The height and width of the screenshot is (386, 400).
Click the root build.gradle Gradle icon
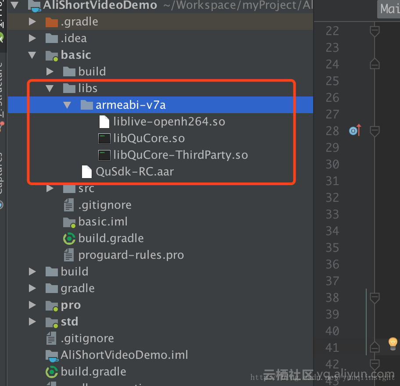tap(52, 372)
